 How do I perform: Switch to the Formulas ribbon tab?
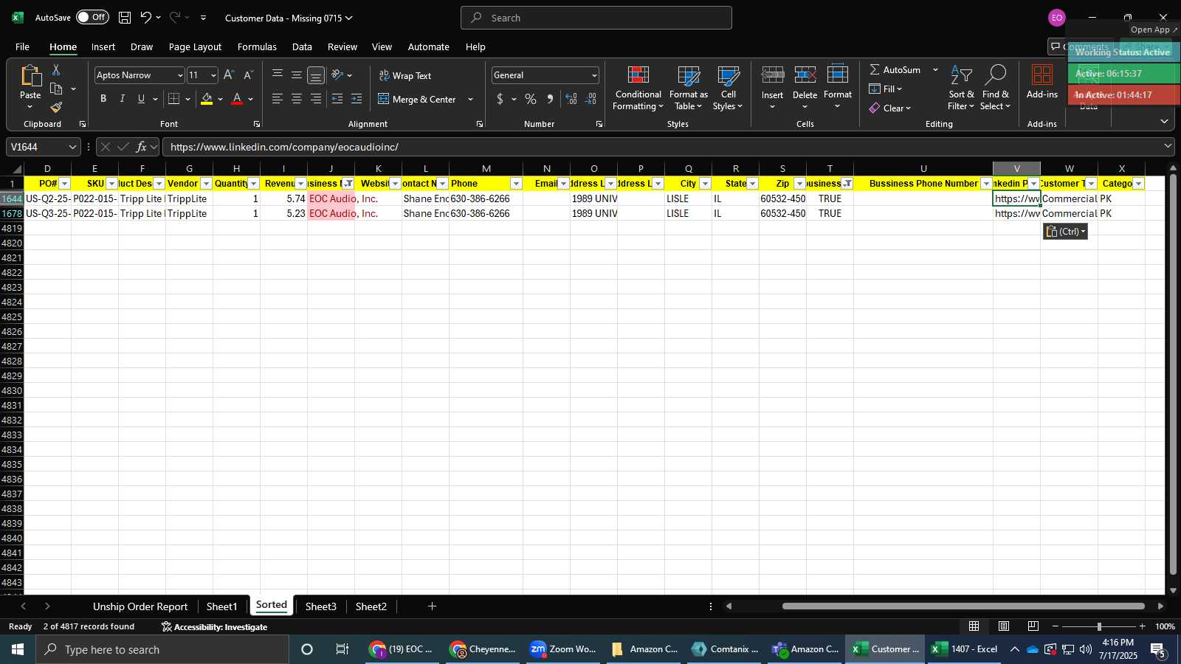click(257, 46)
